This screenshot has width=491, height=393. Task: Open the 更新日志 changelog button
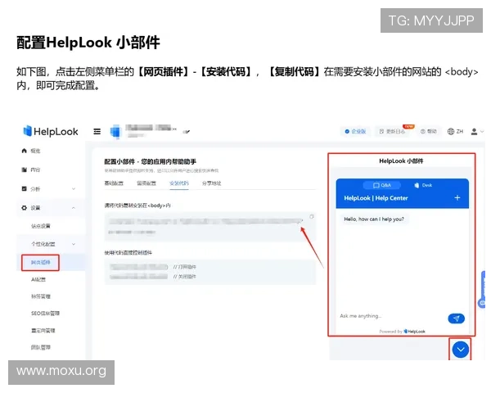[392, 131]
